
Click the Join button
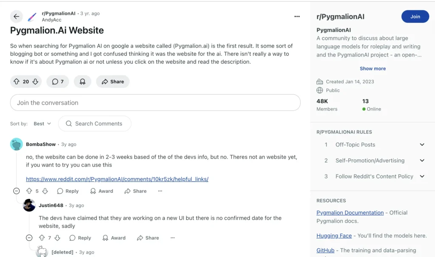point(415,17)
